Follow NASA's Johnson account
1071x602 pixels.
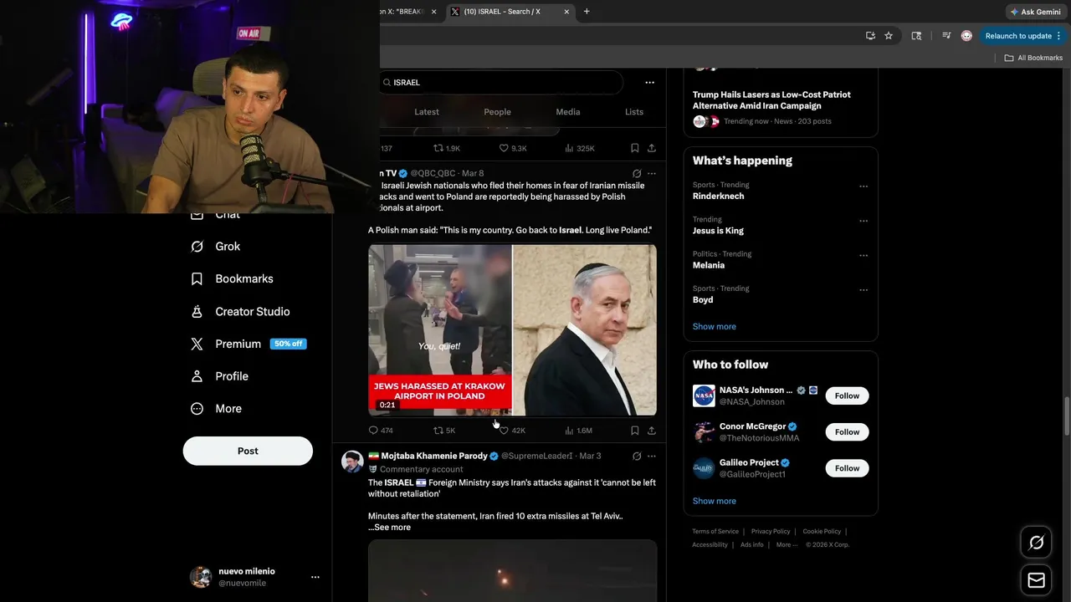pos(847,395)
